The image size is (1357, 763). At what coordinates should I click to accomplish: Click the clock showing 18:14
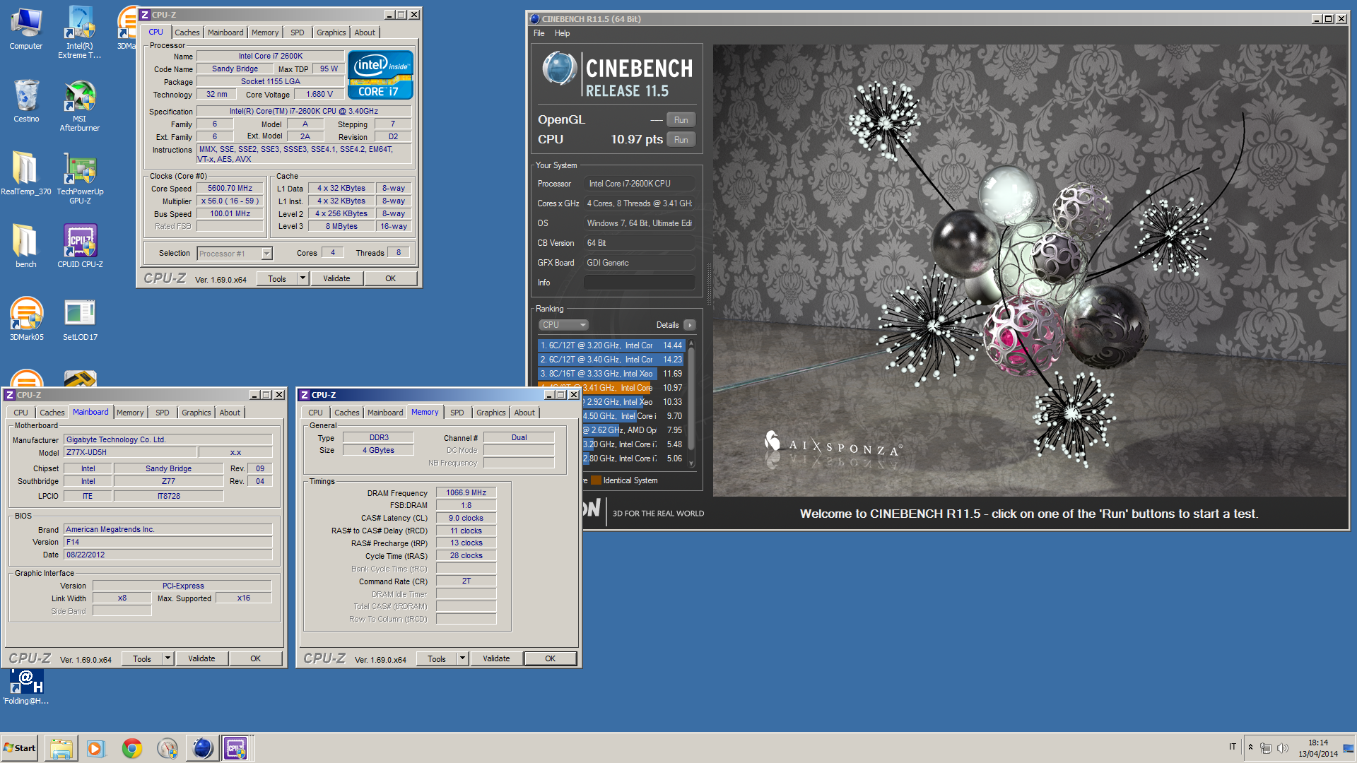pyautogui.click(x=1317, y=743)
